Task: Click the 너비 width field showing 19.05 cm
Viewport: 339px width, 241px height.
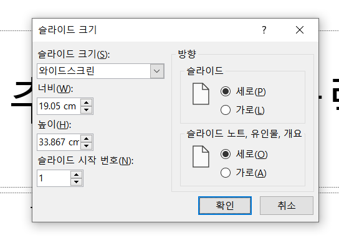Action: coord(59,106)
